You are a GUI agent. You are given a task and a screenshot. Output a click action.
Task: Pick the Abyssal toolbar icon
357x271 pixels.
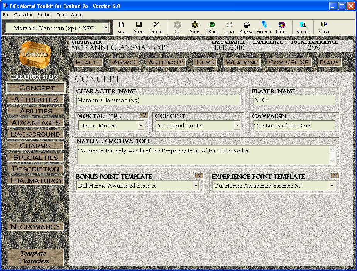[x=247, y=27]
